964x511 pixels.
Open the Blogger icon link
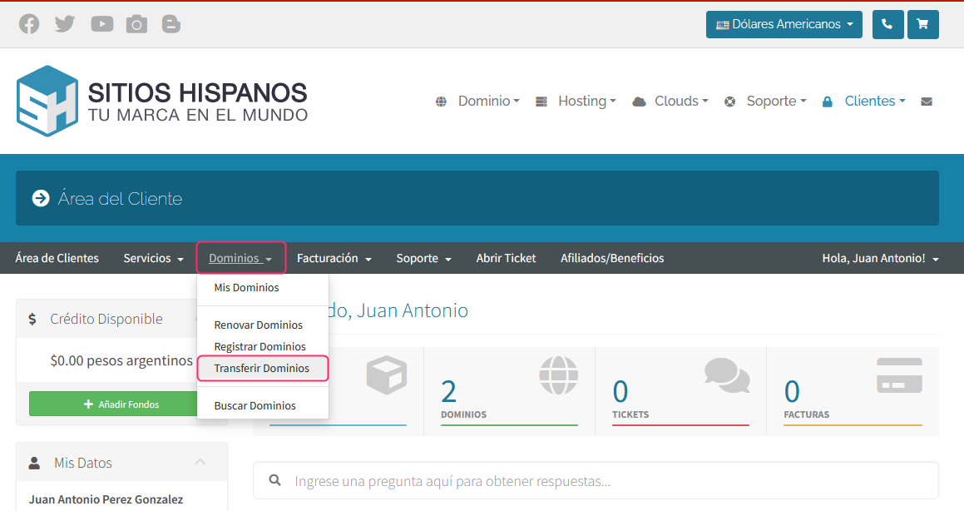[x=171, y=24]
